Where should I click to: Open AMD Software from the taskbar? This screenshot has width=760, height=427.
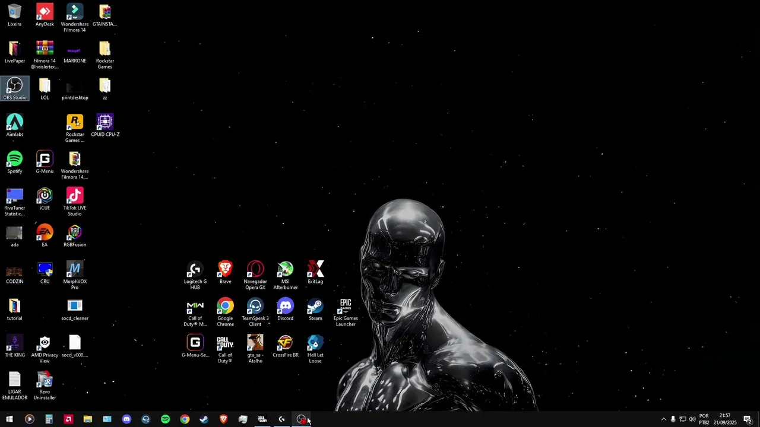click(x=68, y=419)
